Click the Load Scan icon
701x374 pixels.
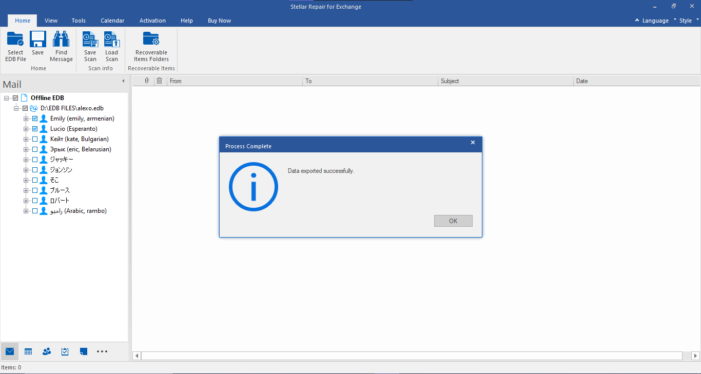tap(112, 39)
